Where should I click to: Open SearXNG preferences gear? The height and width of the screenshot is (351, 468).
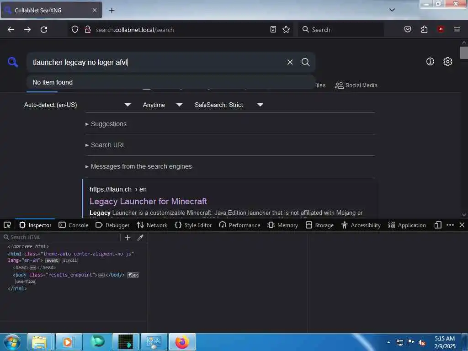pos(447,62)
